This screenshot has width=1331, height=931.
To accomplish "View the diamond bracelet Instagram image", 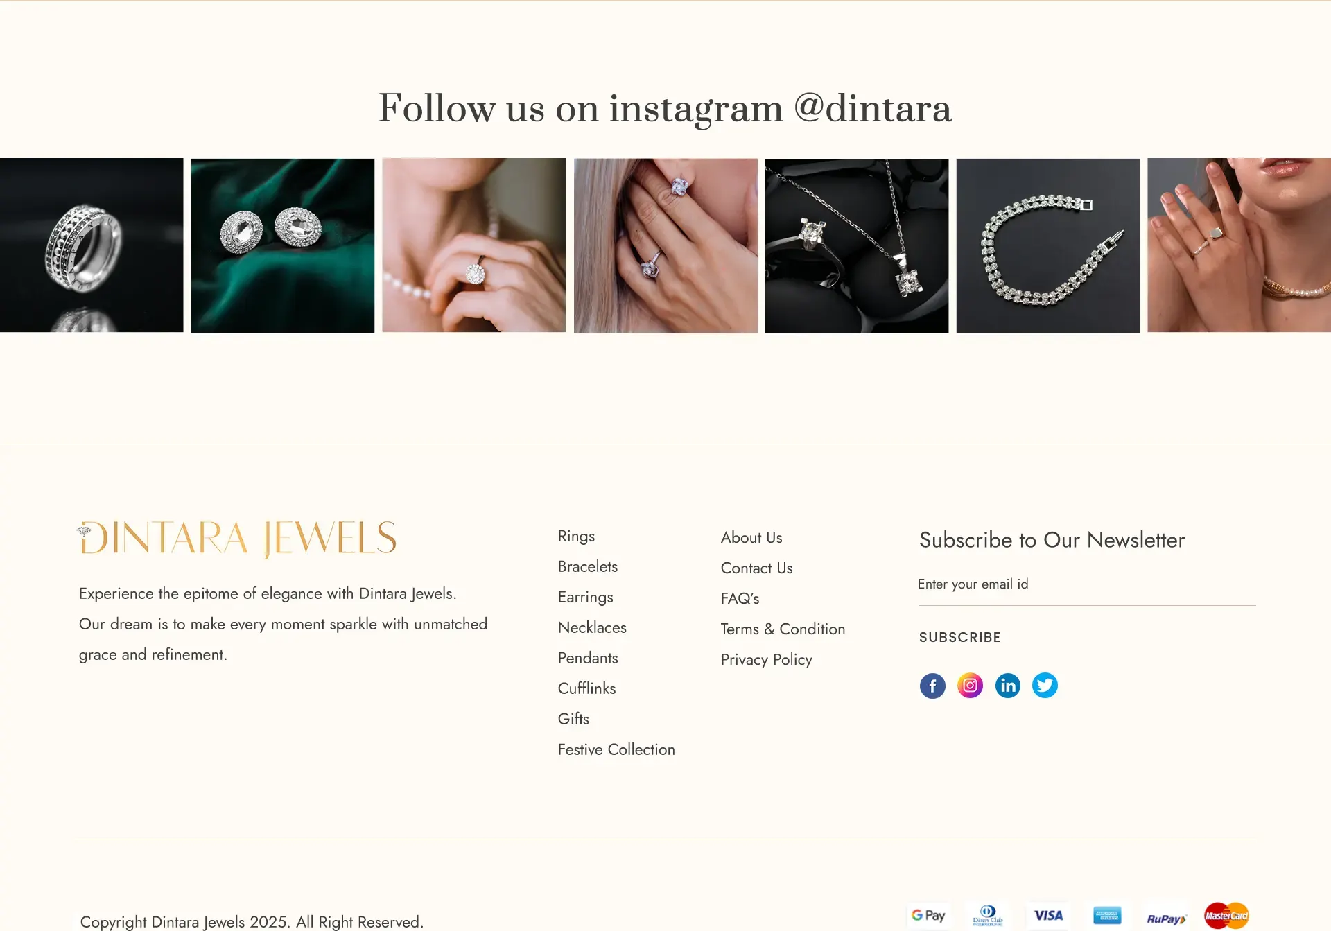I will coord(1047,245).
